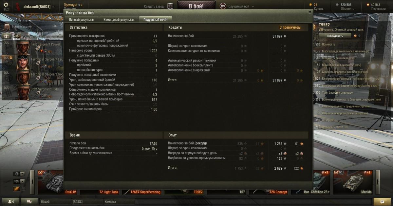Switch to the Командный результат tab
Viewport: 393px width, 206px height.
coord(119,20)
